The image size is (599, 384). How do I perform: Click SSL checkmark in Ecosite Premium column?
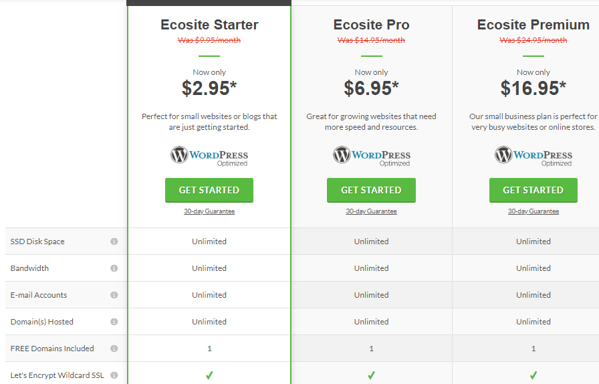533,375
